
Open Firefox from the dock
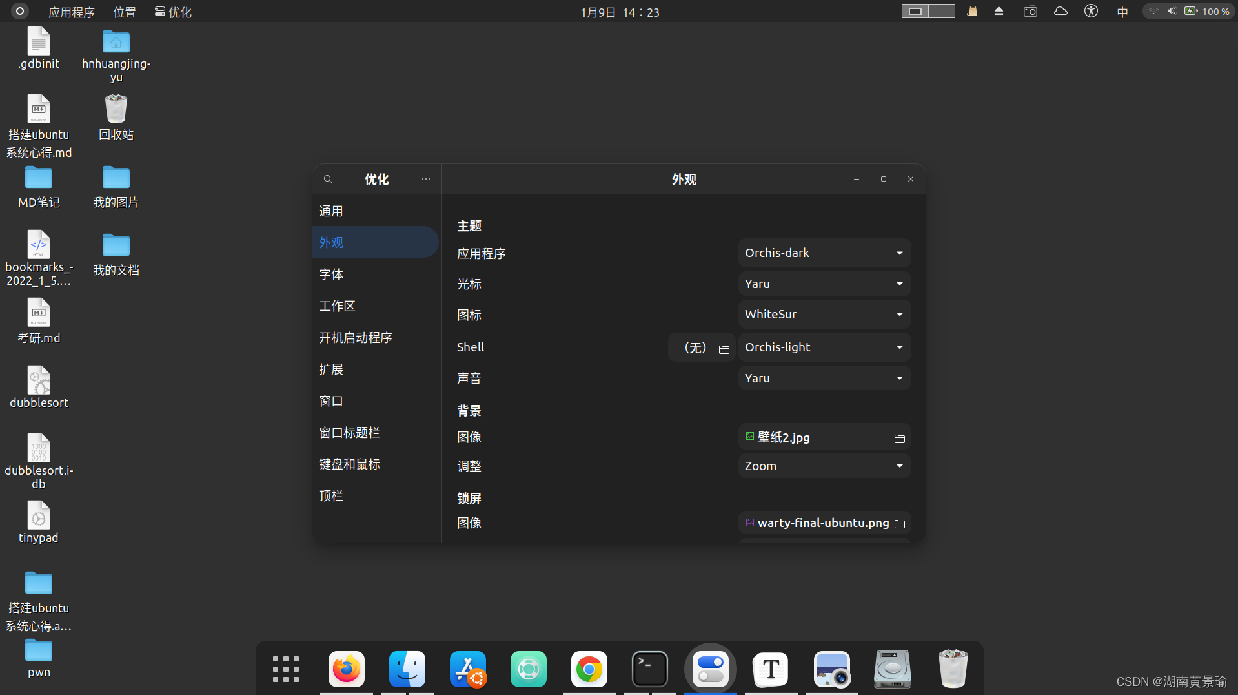[347, 669]
